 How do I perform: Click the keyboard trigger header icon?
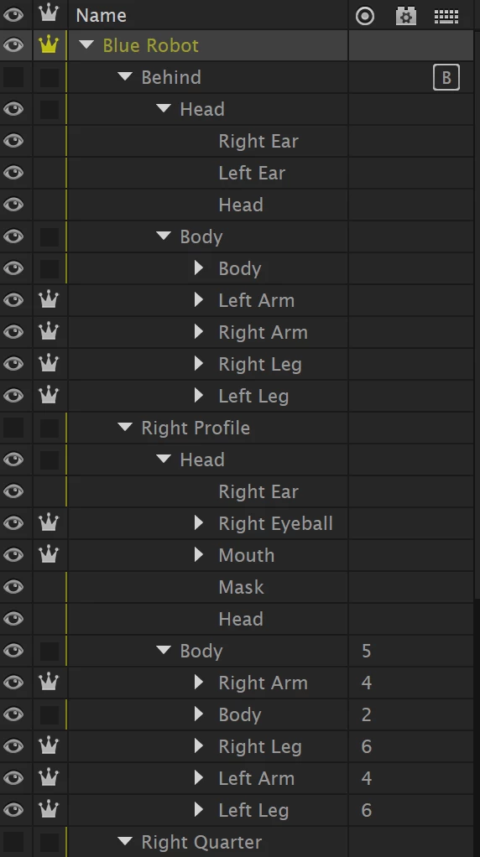coord(446,17)
